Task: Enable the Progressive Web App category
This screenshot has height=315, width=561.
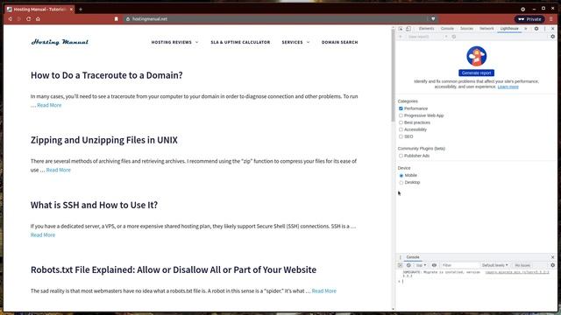Action: click(x=401, y=115)
